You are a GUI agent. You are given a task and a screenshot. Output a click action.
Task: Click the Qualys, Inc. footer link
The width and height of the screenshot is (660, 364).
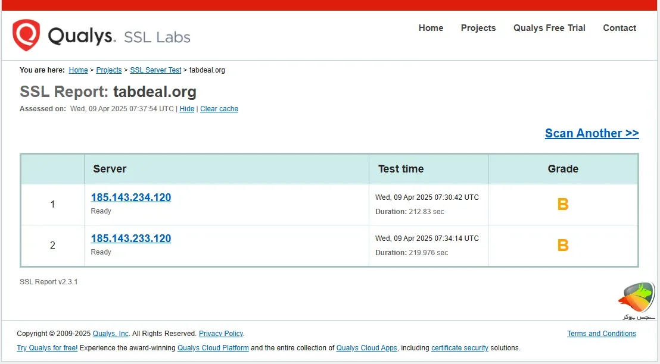[111, 334]
